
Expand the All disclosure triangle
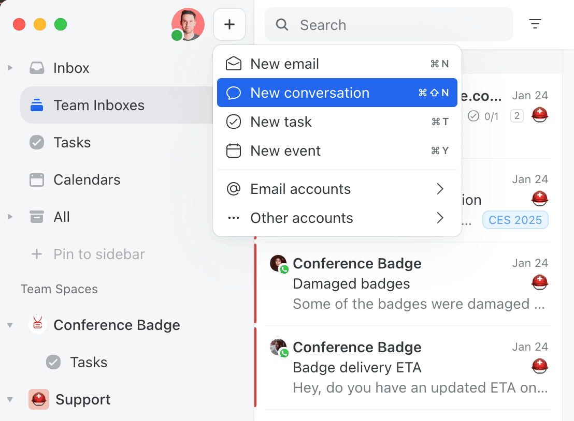pyautogui.click(x=10, y=217)
